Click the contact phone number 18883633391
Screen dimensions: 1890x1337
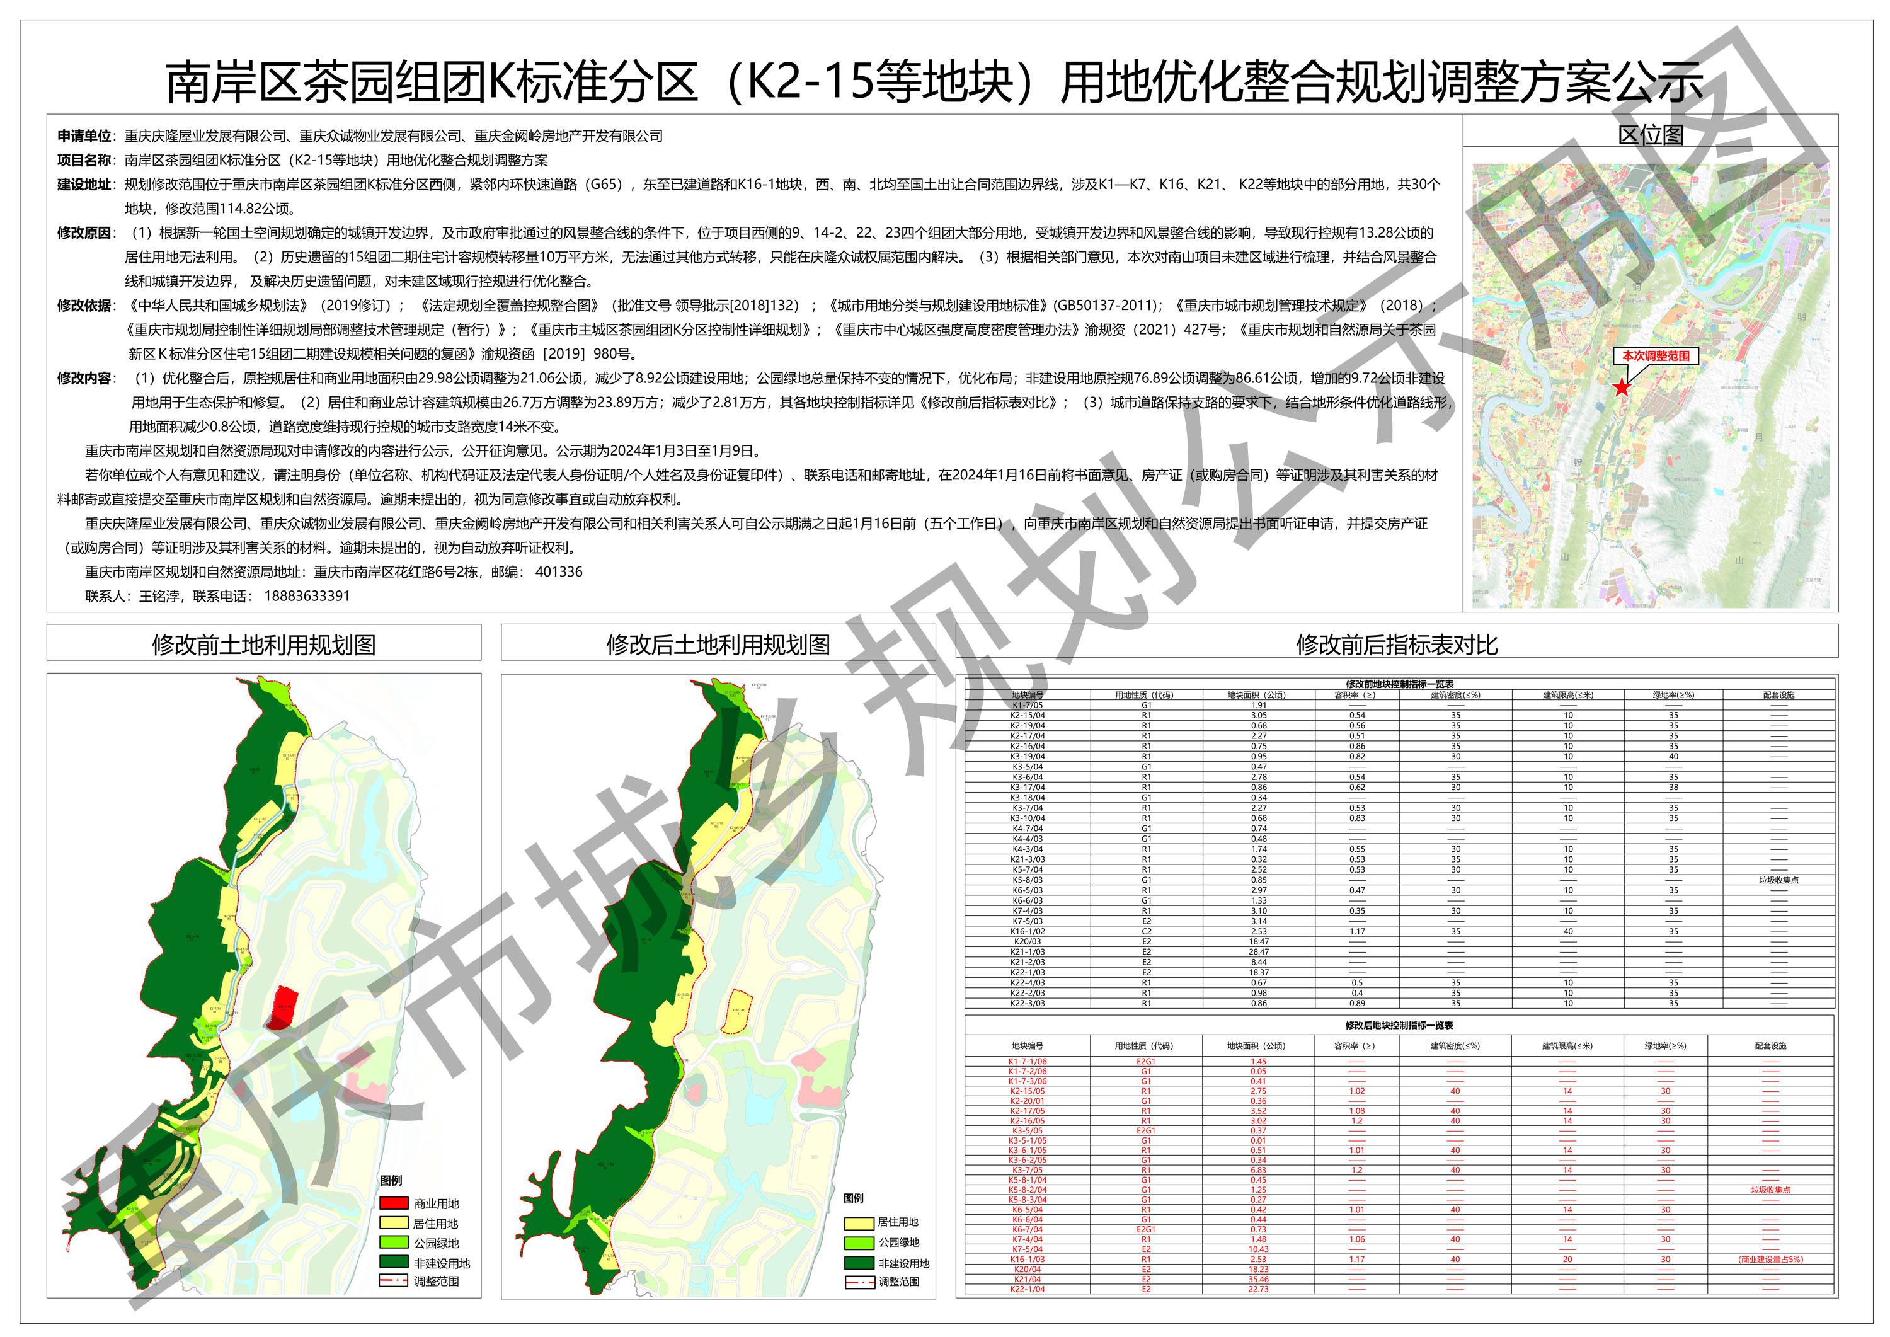pos(306,595)
